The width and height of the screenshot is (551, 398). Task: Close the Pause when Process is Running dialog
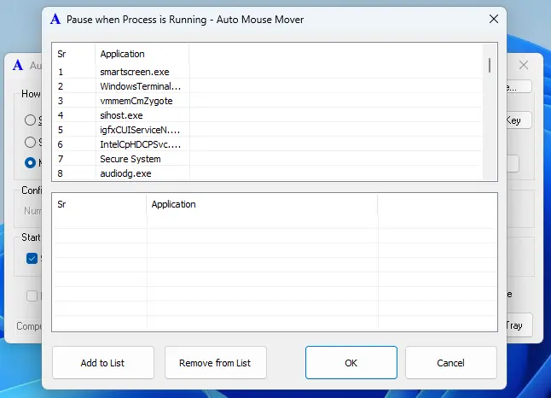pyautogui.click(x=494, y=19)
